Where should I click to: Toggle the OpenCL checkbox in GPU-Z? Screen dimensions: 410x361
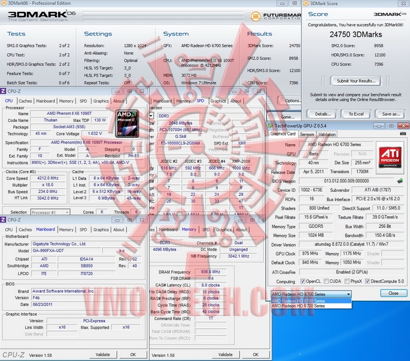pyautogui.click(x=302, y=281)
